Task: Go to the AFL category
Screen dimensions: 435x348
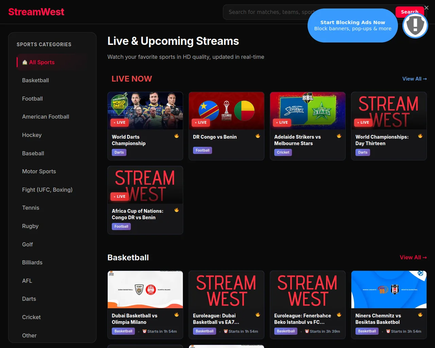Action: (x=52, y=281)
